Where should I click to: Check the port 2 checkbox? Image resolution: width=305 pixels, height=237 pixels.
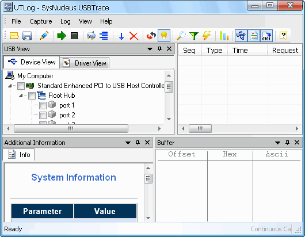tap(43, 115)
